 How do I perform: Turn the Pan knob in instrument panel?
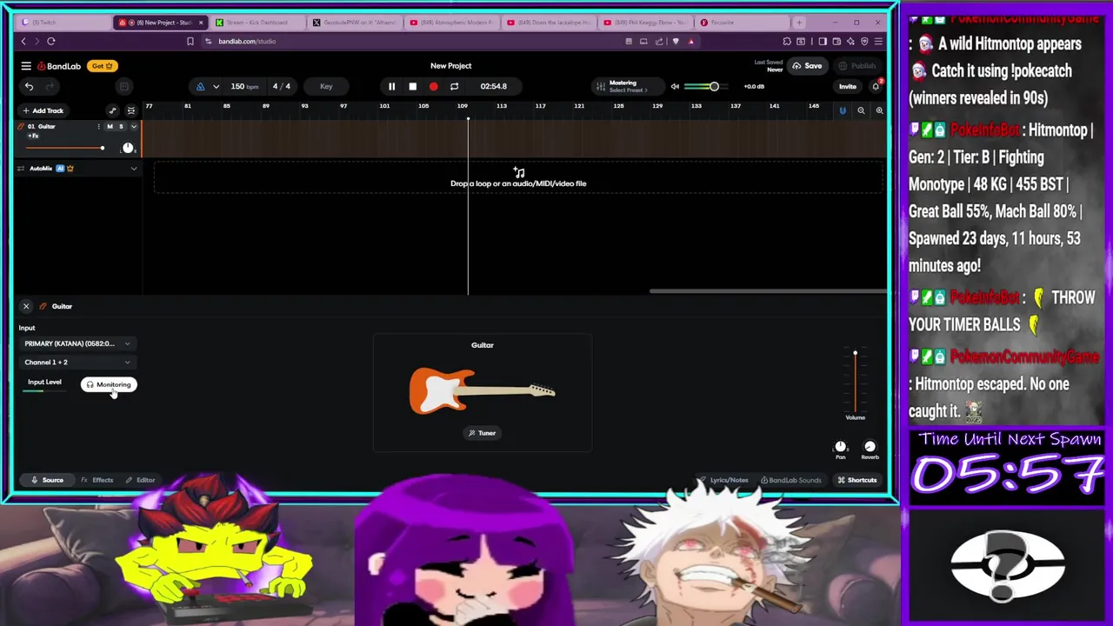pyautogui.click(x=840, y=447)
